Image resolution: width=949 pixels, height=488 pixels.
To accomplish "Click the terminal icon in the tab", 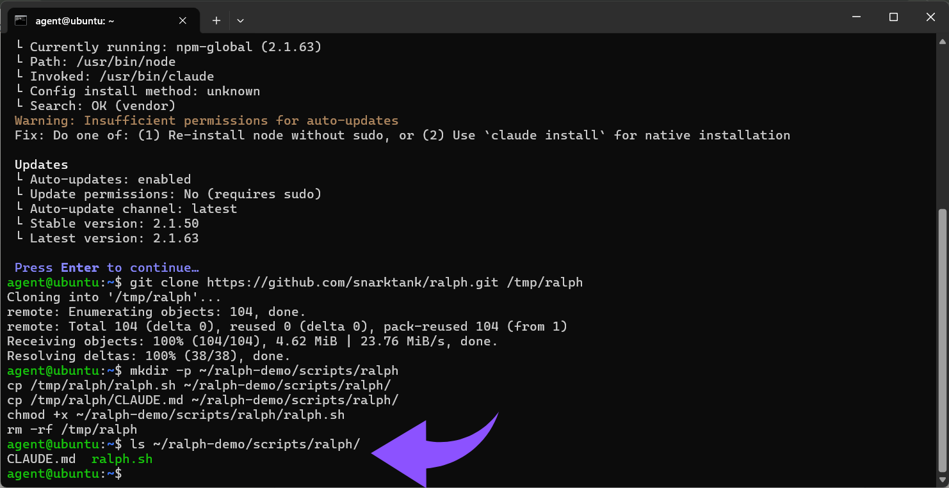I will coord(20,20).
